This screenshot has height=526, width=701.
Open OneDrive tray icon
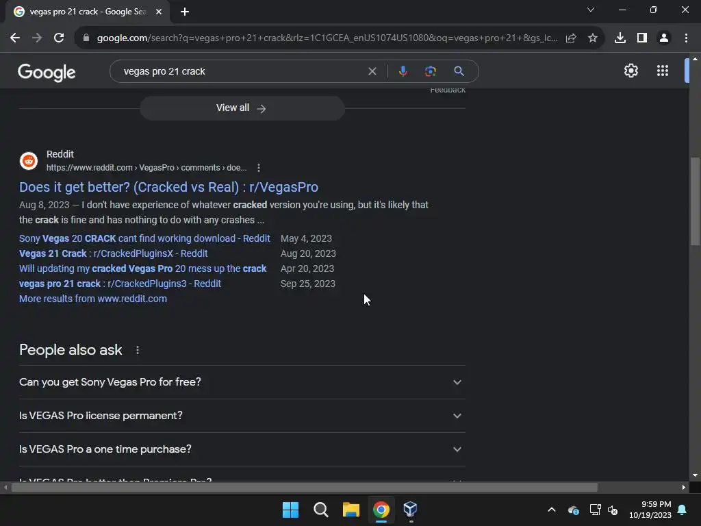click(574, 510)
